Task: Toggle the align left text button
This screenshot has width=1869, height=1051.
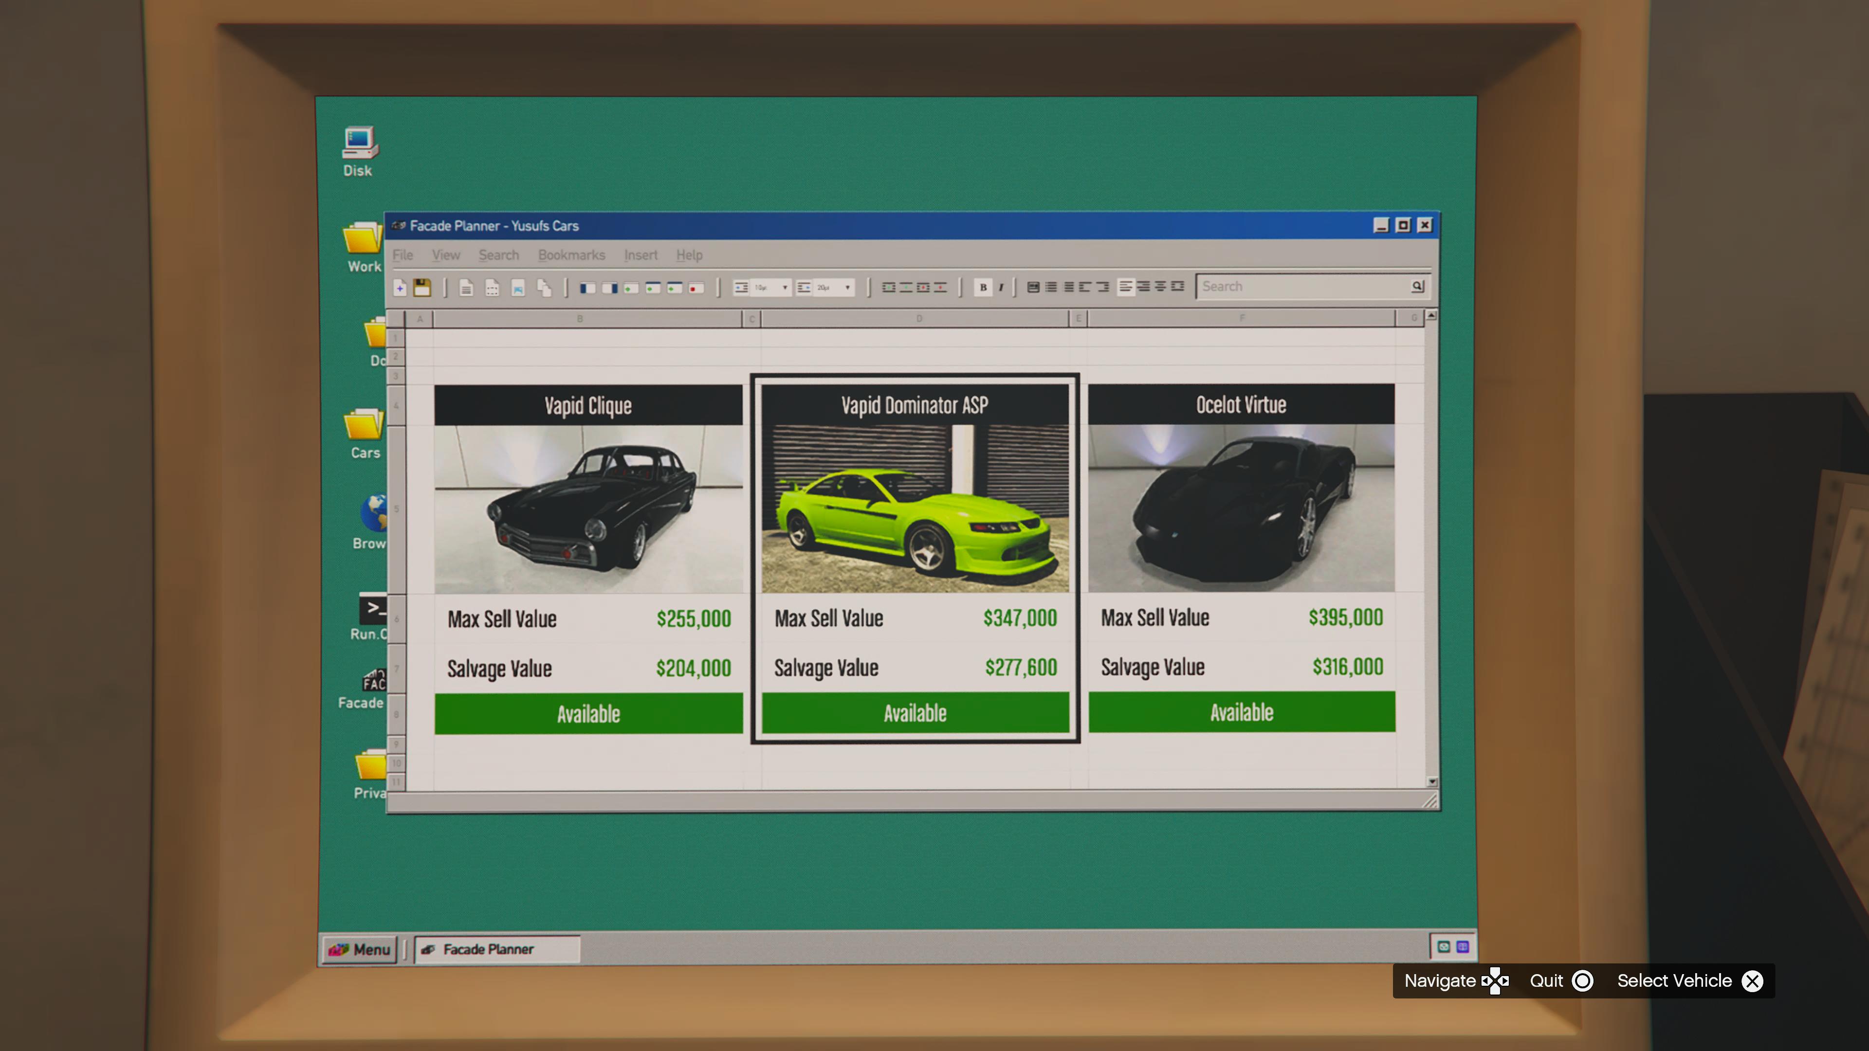Action: coord(1125,287)
